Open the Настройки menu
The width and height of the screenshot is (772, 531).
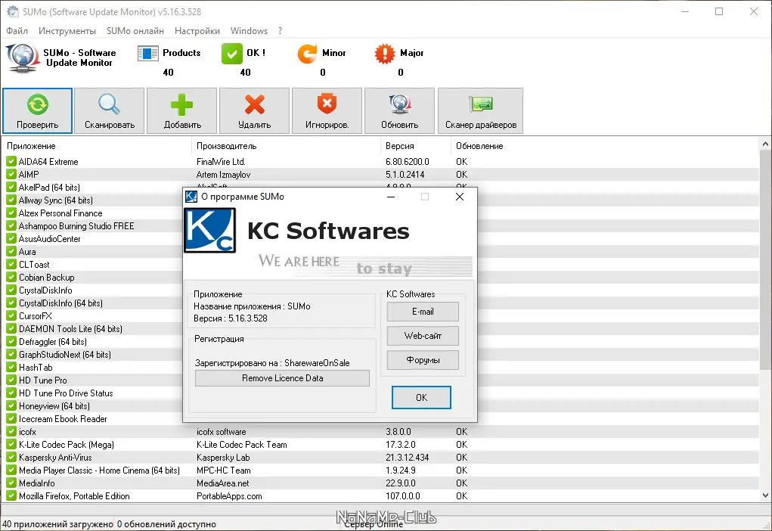[197, 30]
